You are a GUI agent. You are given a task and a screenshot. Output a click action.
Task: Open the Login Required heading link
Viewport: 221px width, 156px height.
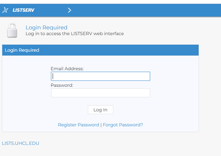(46, 27)
